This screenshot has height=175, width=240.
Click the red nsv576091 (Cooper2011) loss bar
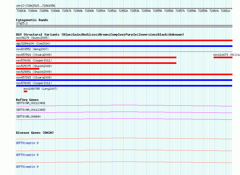pyautogui.click(x=96, y=63)
